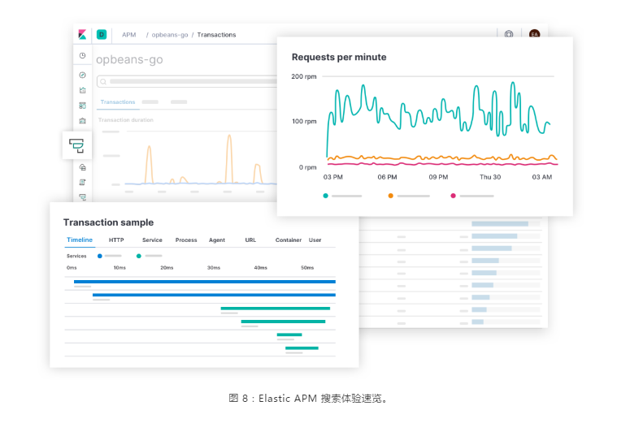
Task: Click the shortest teal span bar in timeline
Action: click(x=289, y=335)
